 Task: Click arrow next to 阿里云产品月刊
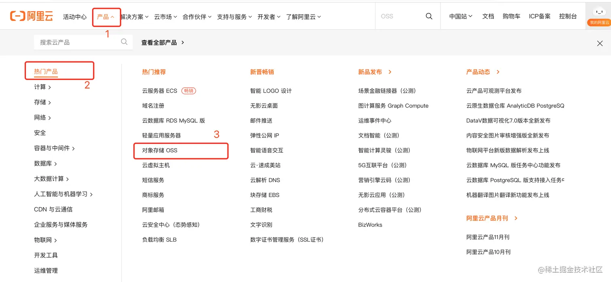tap(516, 218)
